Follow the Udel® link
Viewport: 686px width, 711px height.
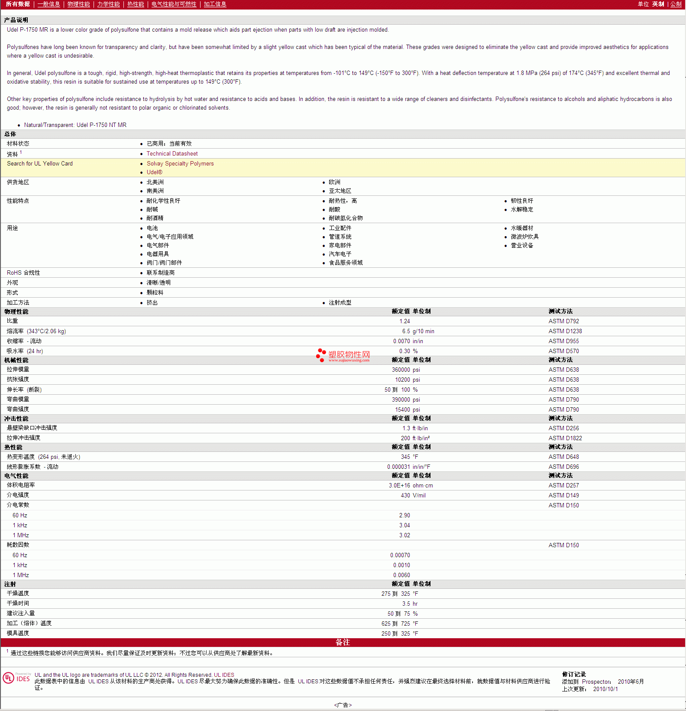pos(155,172)
